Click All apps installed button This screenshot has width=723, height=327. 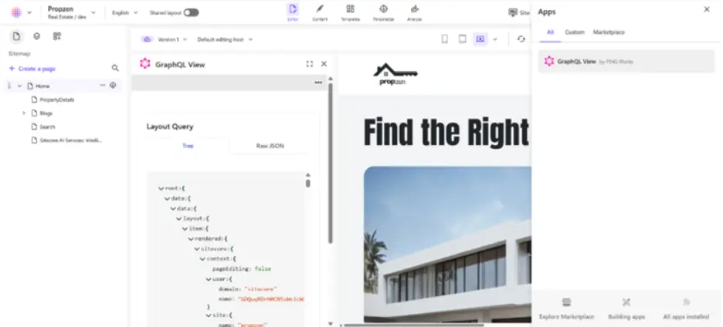click(686, 308)
